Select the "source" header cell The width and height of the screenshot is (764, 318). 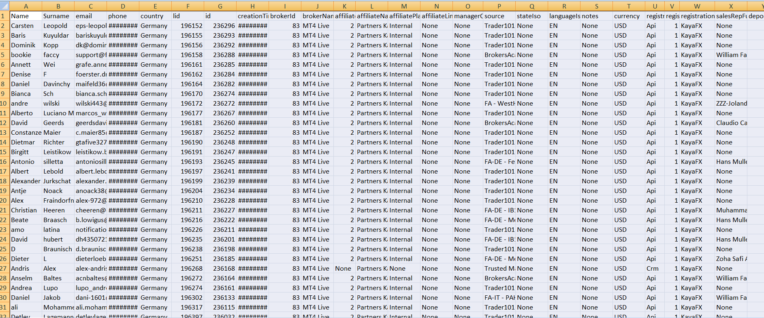tap(499, 16)
